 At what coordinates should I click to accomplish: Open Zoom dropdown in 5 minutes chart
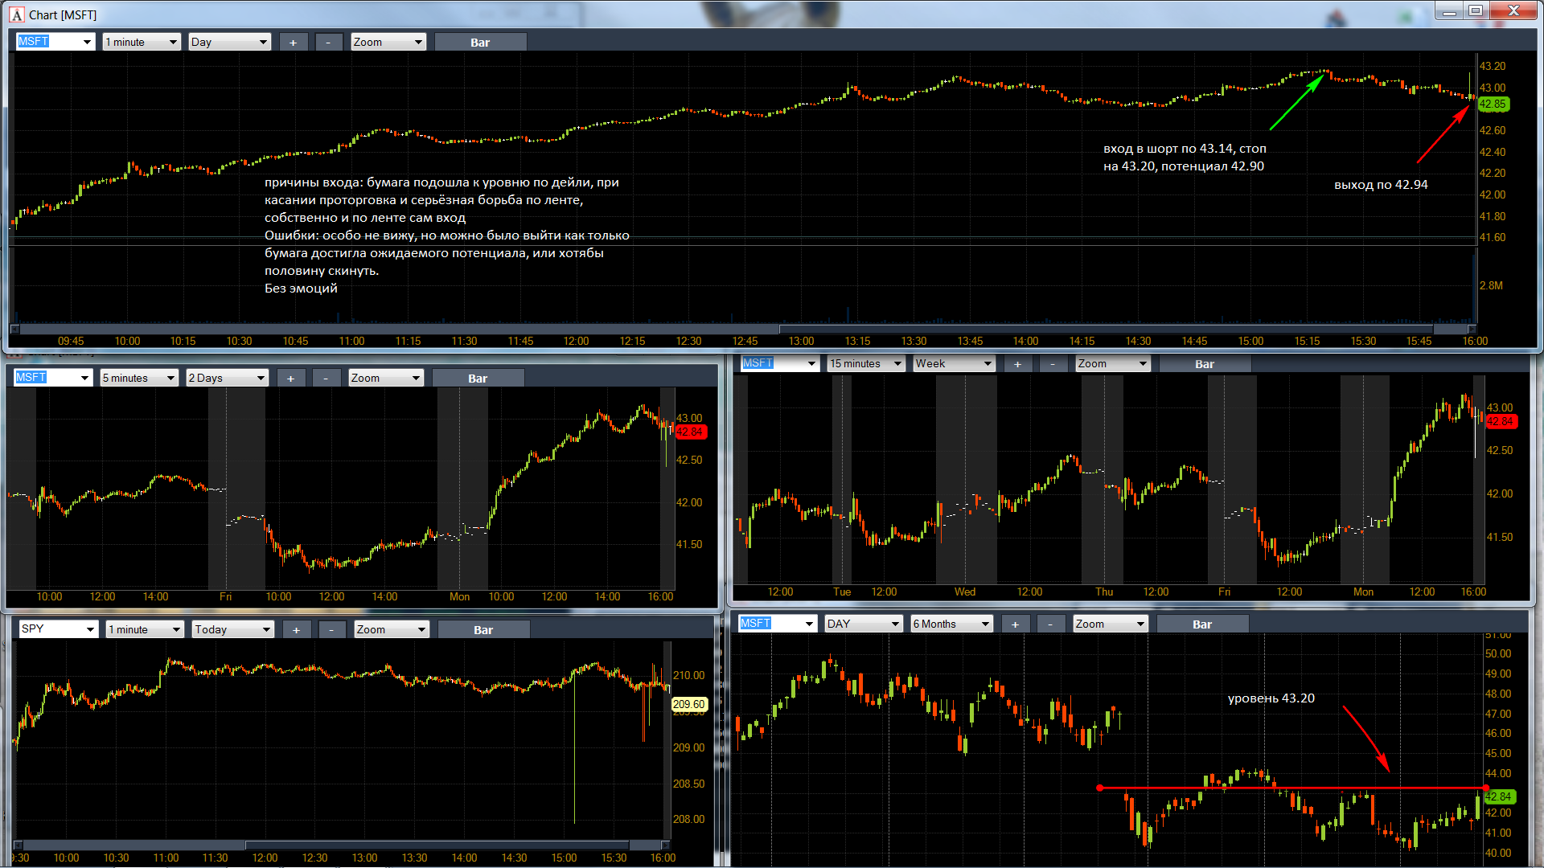(386, 378)
